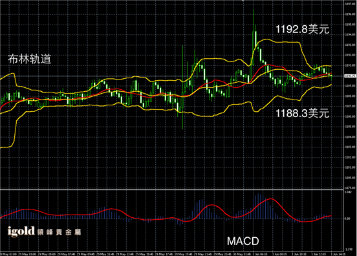Click the 領峰貴金屬 brand text
The image size is (357, 256).
[x=59, y=232]
